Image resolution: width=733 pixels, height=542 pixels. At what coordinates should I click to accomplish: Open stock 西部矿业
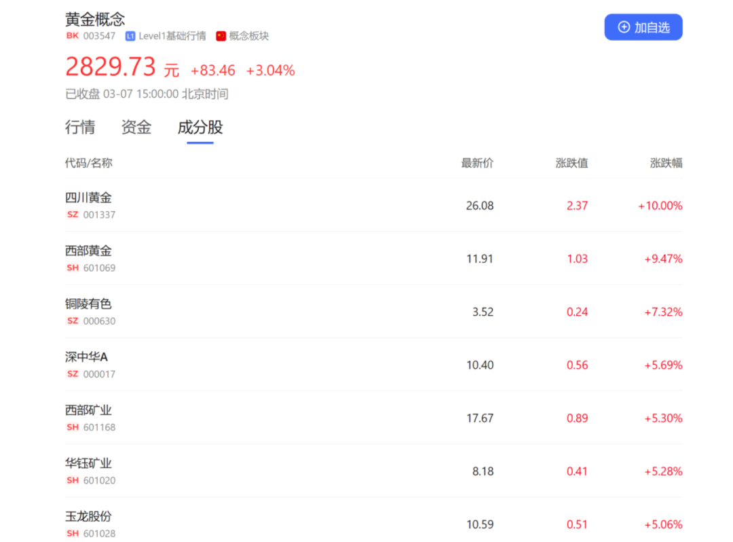[88, 411]
